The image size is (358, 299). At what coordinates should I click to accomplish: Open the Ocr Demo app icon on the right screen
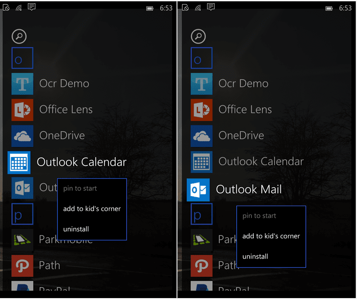coord(202,84)
